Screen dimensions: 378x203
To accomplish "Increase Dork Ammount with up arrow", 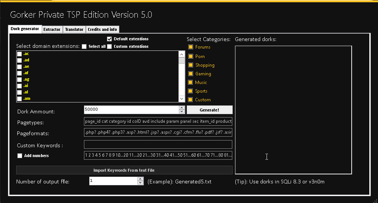I will [x=182, y=108].
